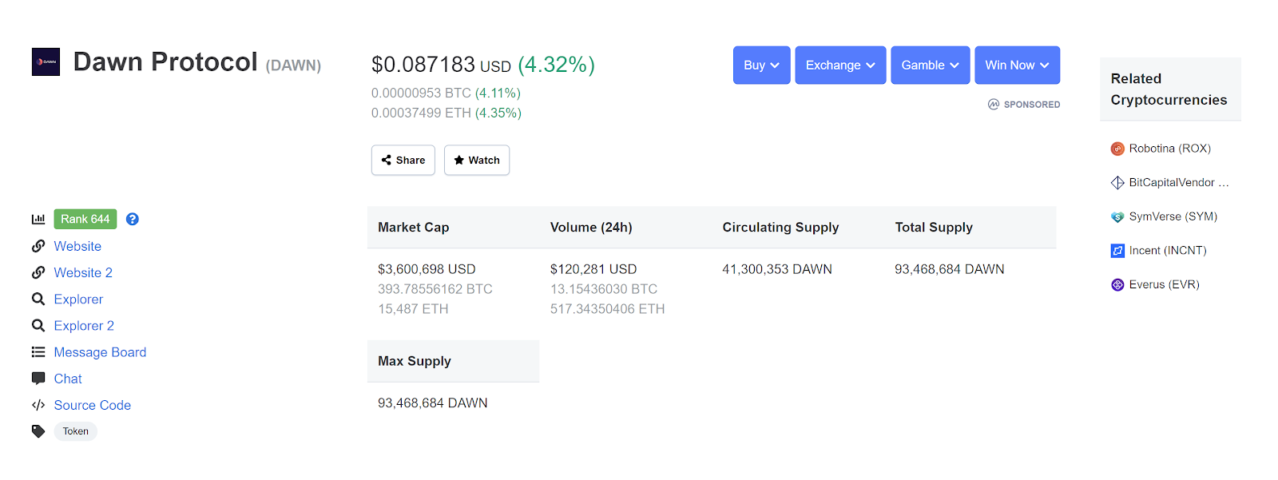This screenshot has width=1278, height=480.
Task: Click the Token tag
Action: [76, 431]
